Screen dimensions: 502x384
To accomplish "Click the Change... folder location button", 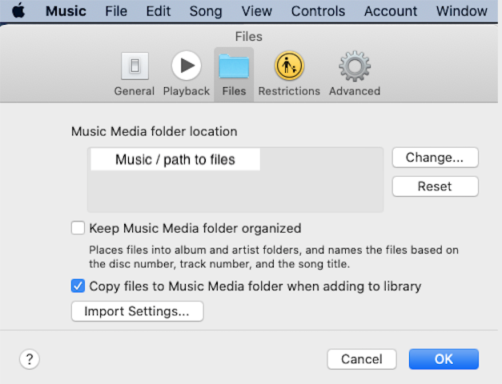I will coord(435,158).
